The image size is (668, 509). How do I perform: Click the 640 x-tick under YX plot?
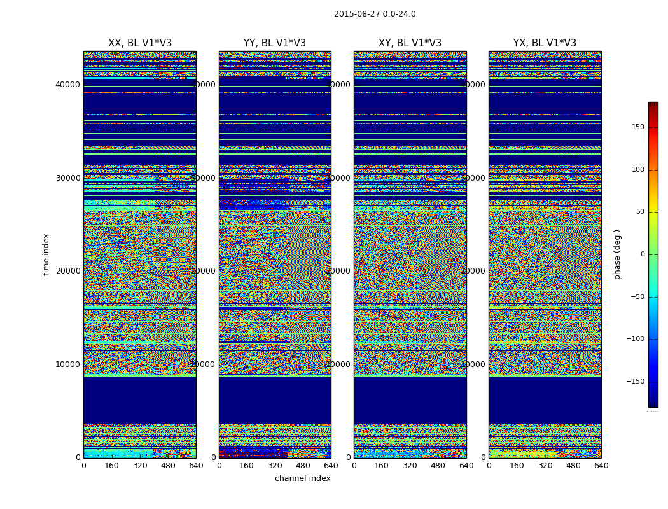pyautogui.click(x=601, y=466)
